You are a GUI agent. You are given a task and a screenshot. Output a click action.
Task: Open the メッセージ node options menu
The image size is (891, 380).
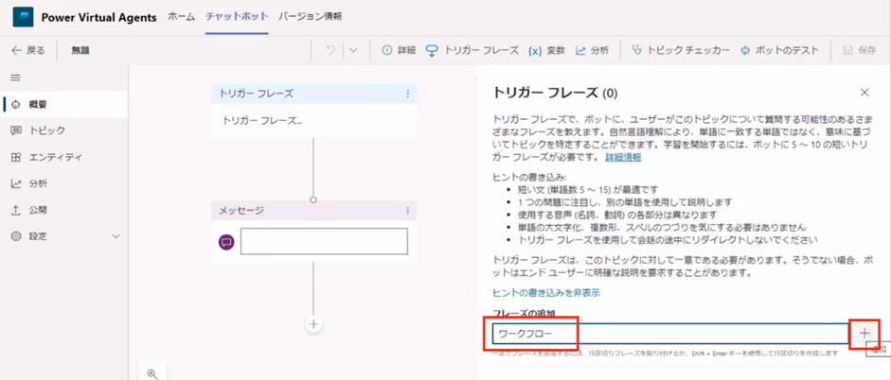coord(407,211)
